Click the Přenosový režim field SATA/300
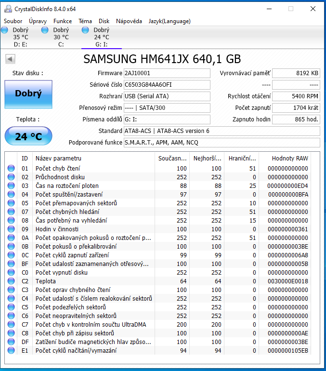Viewport: 326px width, 371px height. point(167,108)
